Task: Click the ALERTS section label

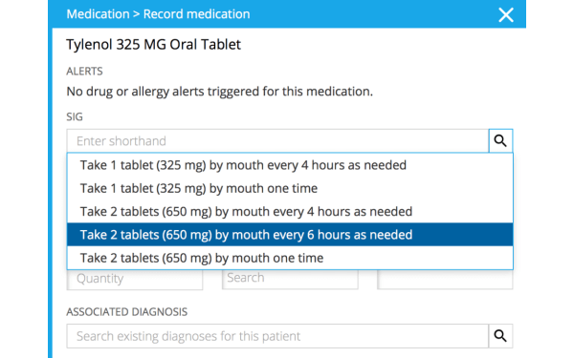Action: coord(84,71)
